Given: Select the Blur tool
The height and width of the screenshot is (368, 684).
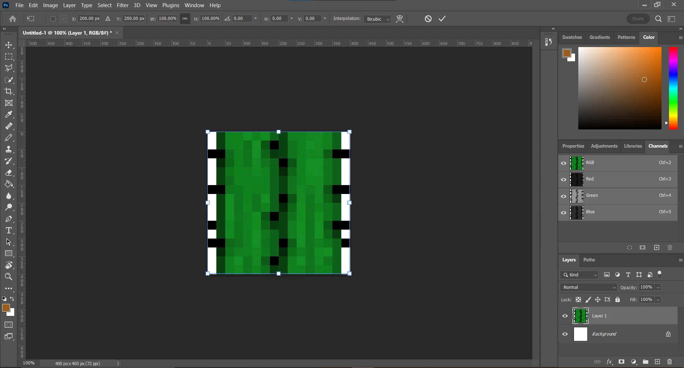Looking at the screenshot, I should pos(9,196).
